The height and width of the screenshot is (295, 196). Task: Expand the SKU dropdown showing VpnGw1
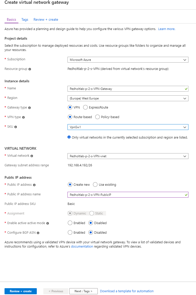click(x=128, y=127)
